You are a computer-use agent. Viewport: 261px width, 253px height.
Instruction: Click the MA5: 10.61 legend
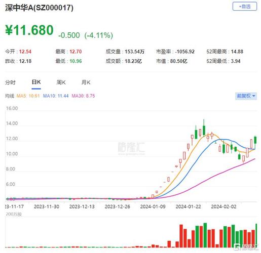[28, 96]
